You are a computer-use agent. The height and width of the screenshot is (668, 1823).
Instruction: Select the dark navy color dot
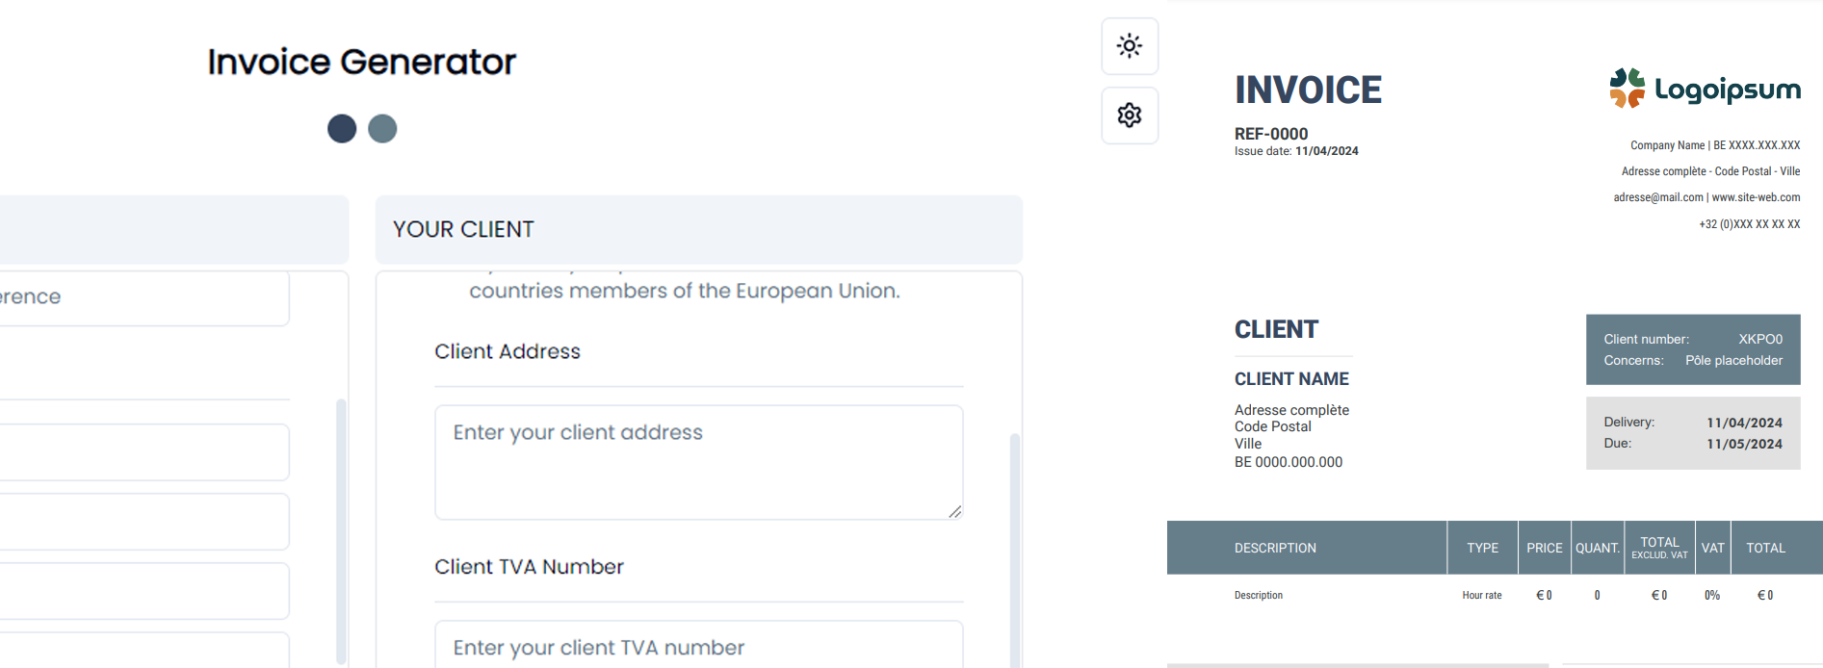coord(342,128)
